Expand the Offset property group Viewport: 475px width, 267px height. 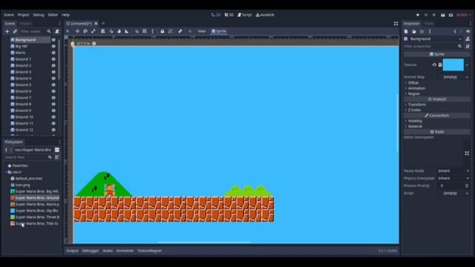413,82
